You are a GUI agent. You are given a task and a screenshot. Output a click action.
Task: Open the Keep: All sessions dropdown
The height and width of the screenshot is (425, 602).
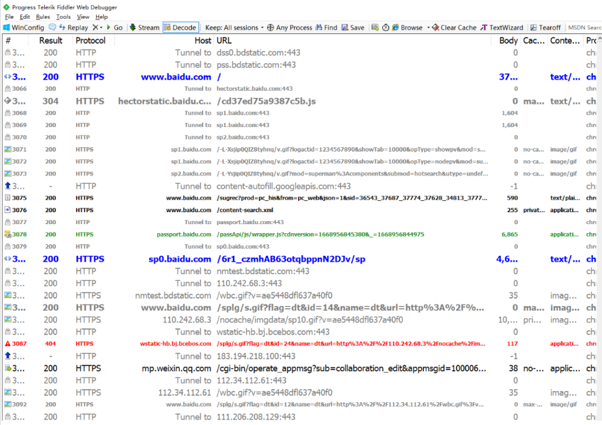pyautogui.click(x=234, y=28)
